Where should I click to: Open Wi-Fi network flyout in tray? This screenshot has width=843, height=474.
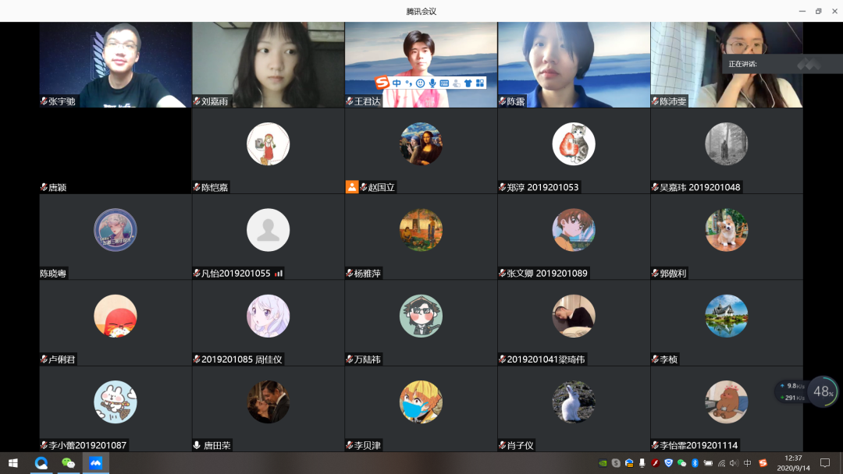pyautogui.click(x=721, y=463)
